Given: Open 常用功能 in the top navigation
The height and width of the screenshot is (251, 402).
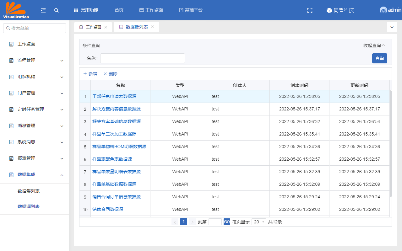Looking at the screenshot, I should [86, 10].
